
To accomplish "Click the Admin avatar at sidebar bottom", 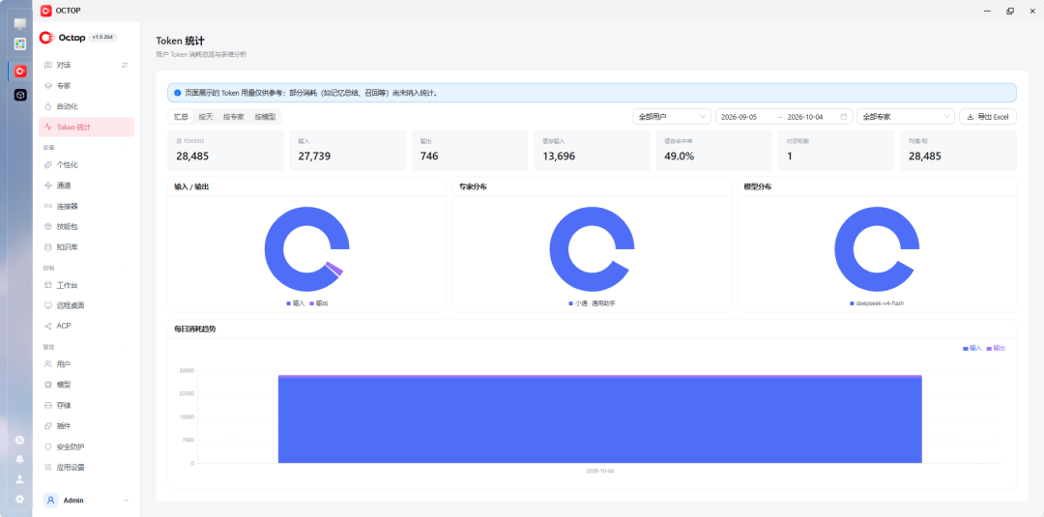I will (x=51, y=501).
